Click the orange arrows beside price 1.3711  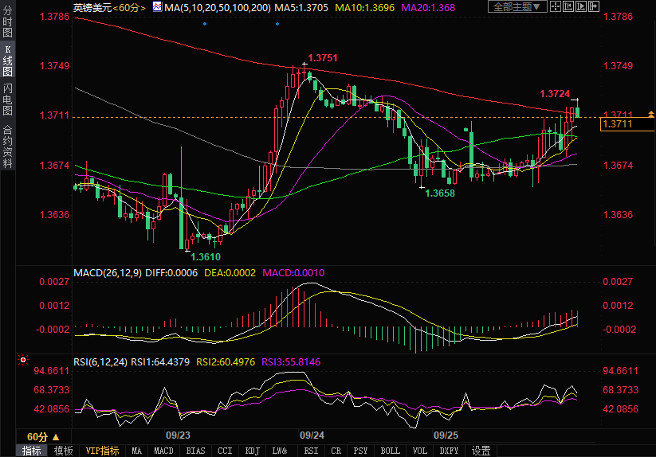(x=650, y=115)
